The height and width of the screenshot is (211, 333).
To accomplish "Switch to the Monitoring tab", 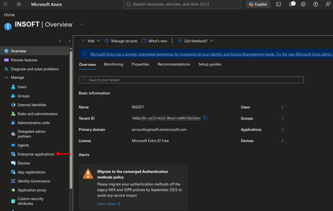I will (x=113, y=64).
